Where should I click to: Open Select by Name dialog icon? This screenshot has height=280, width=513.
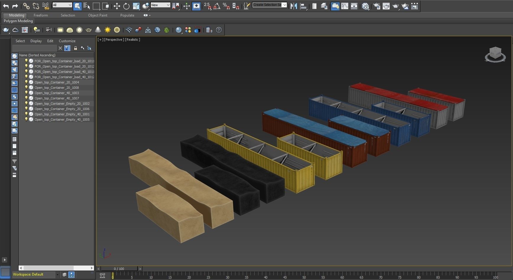click(x=87, y=6)
